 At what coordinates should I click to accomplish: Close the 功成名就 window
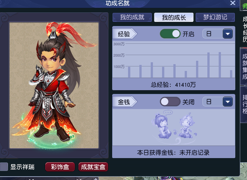[233, 3]
